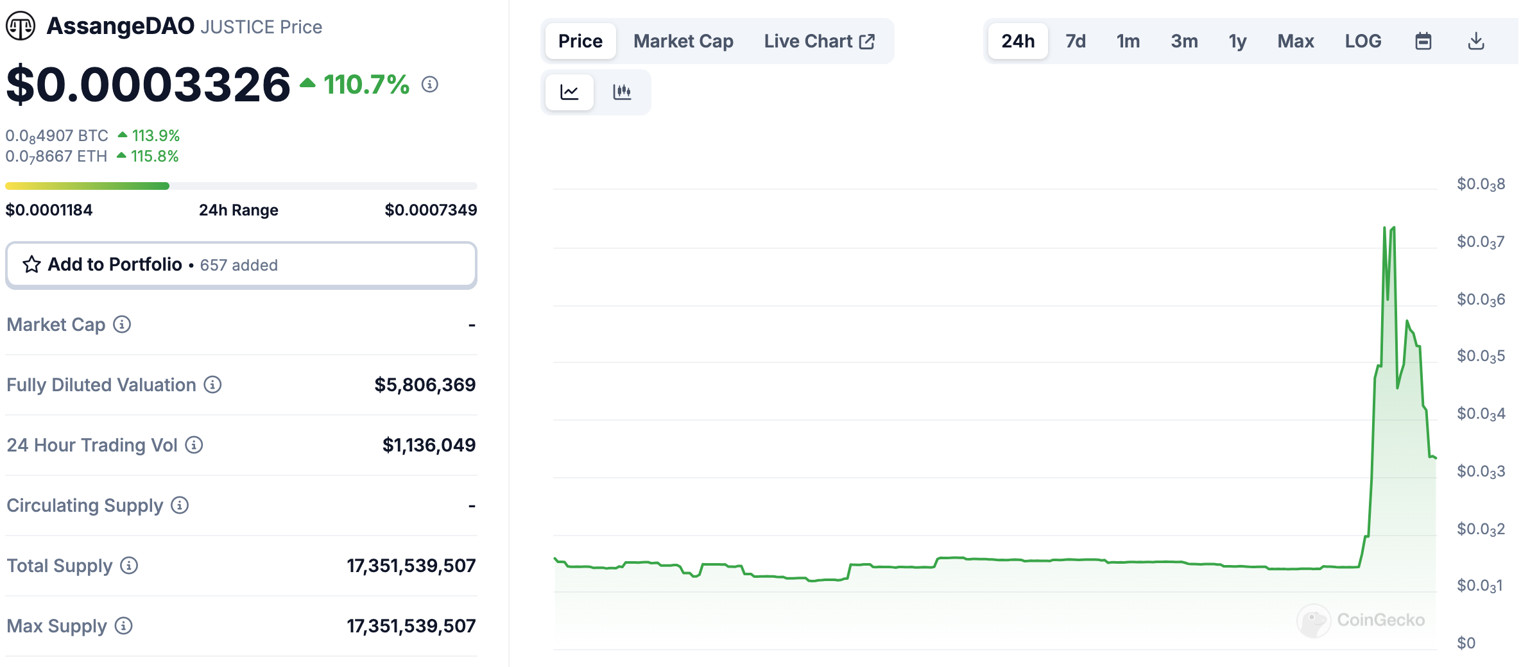This screenshot has width=1521, height=667.
Task: Click Total Supply info icon
Action: click(x=129, y=566)
